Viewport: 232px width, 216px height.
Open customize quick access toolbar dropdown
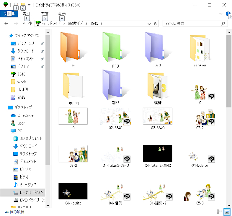(x=29, y=5)
